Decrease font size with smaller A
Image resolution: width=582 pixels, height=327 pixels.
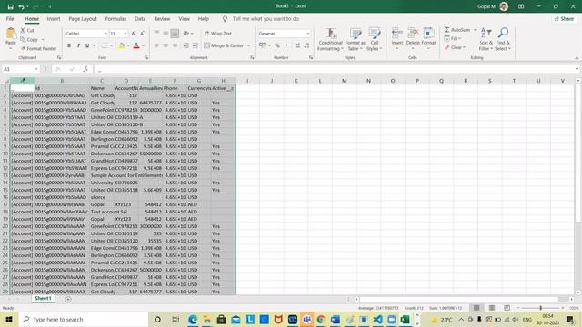pyautogui.click(x=142, y=34)
